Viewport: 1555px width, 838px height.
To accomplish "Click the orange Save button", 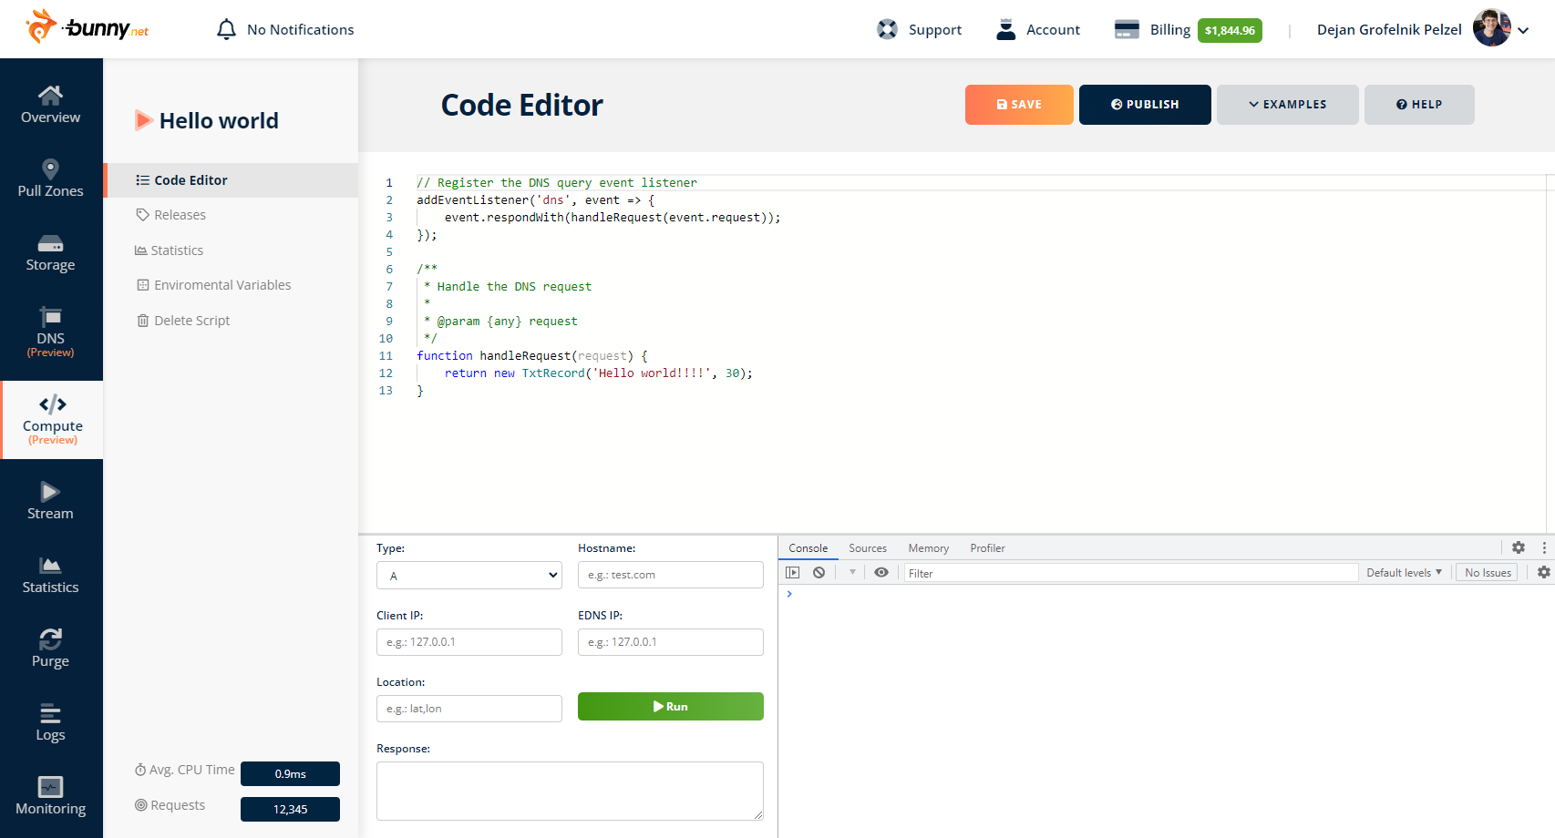I will pyautogui.click(x=1019, y=105).
